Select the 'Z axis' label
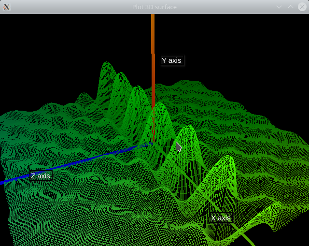 (x=41, y=176)
